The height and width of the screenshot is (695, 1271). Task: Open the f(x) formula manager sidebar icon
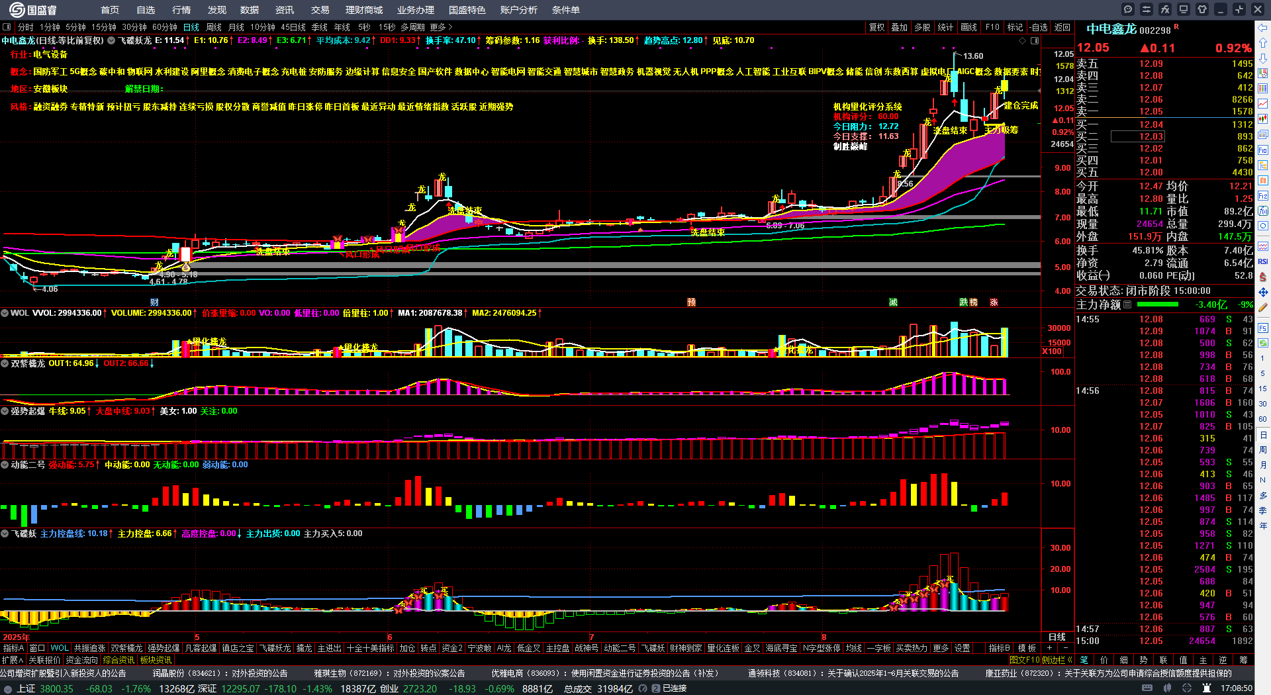click(1263, 211)
